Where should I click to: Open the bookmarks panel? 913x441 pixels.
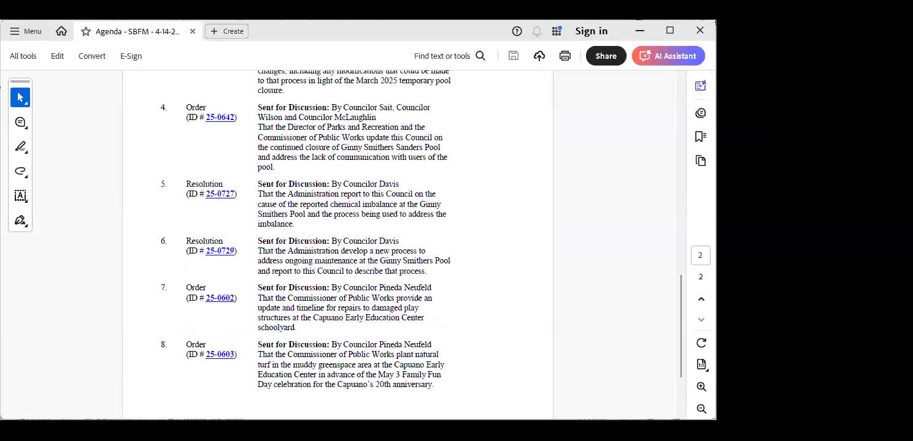701,137
